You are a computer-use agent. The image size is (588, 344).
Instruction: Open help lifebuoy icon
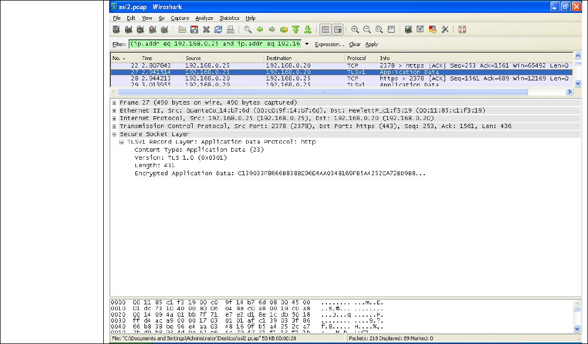coord(462,29)
